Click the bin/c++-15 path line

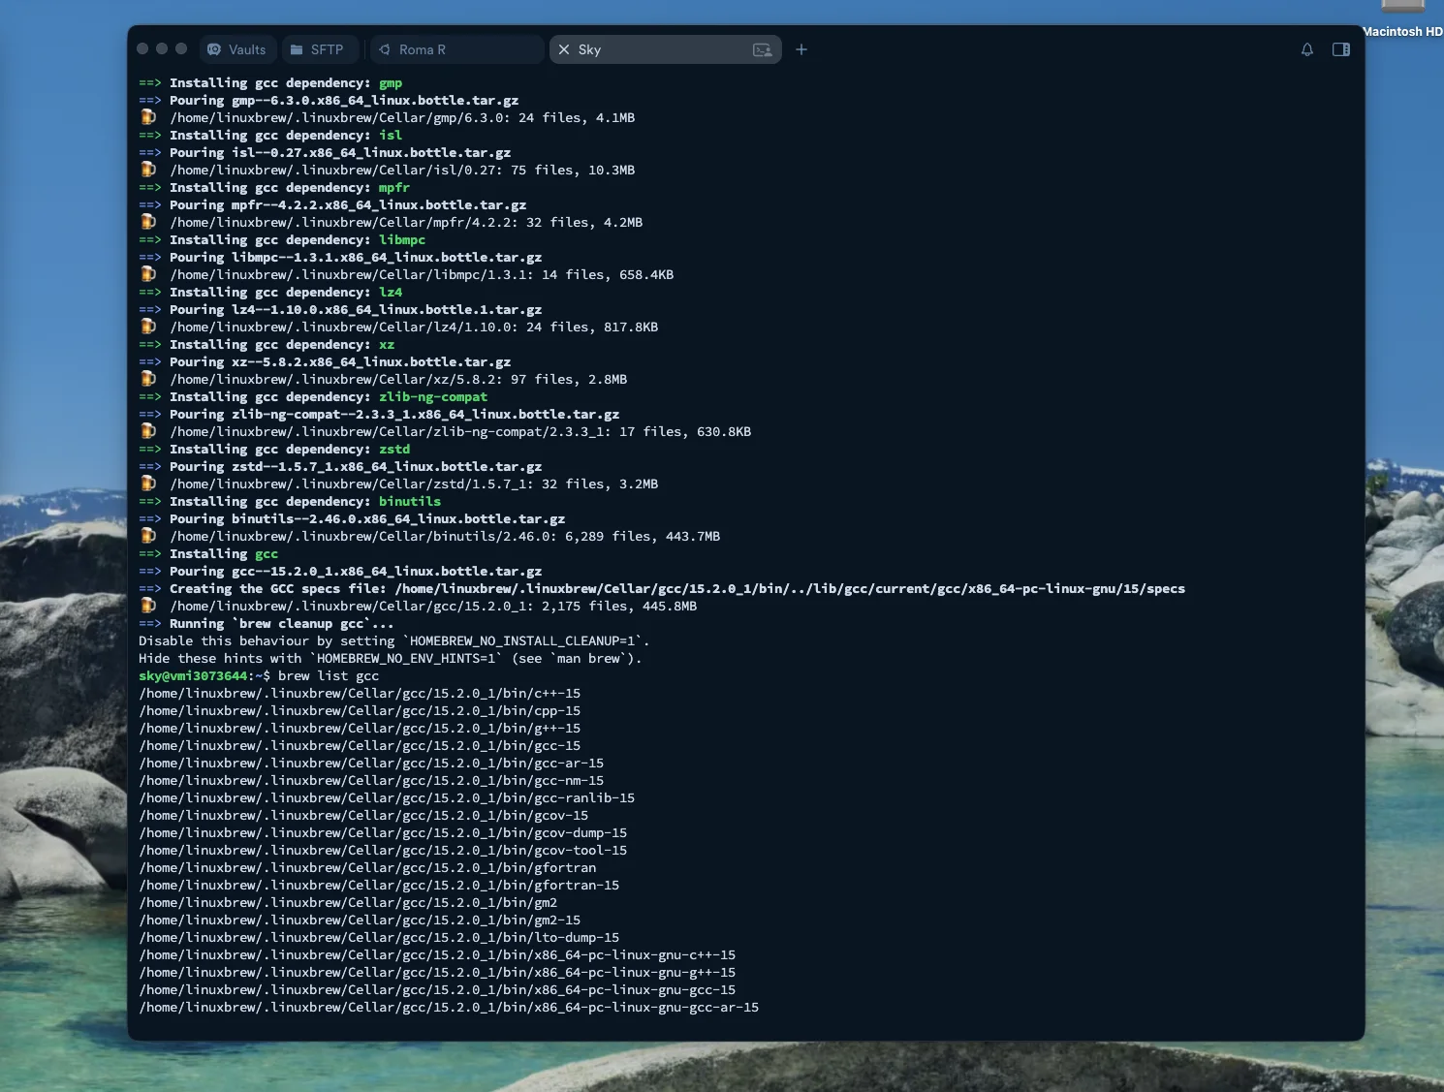tap(360, 694)
